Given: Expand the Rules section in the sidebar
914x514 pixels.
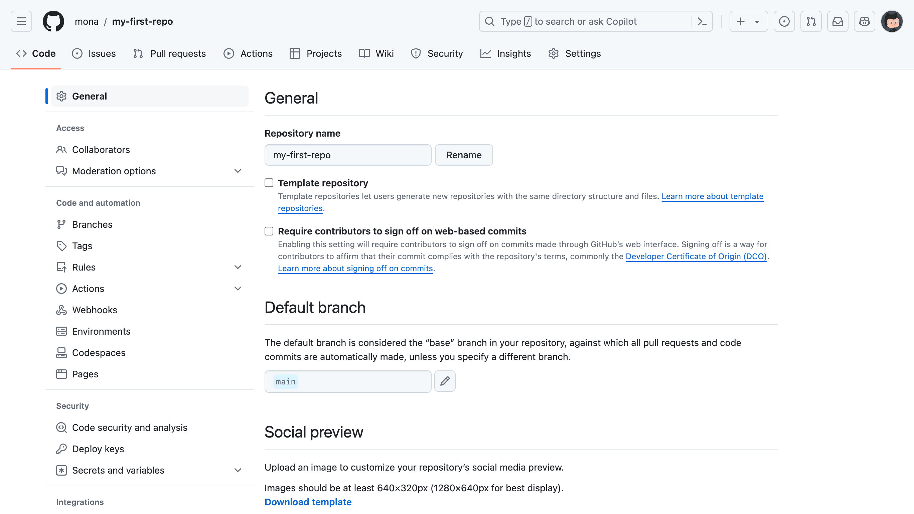Looking at the screenshot, I should 238,267.
